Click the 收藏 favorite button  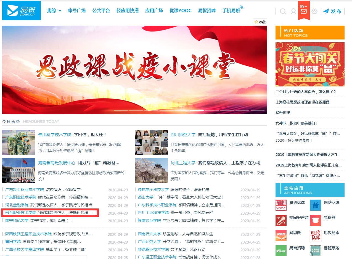point(260,22)
